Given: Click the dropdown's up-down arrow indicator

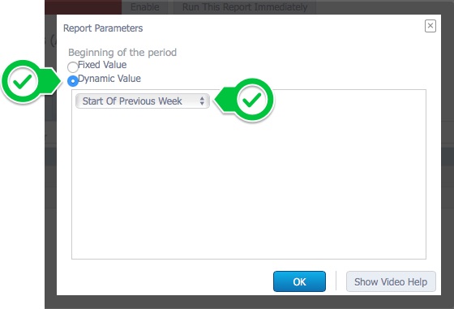Looking at the screenshot, I should click(x=202, y=101).
